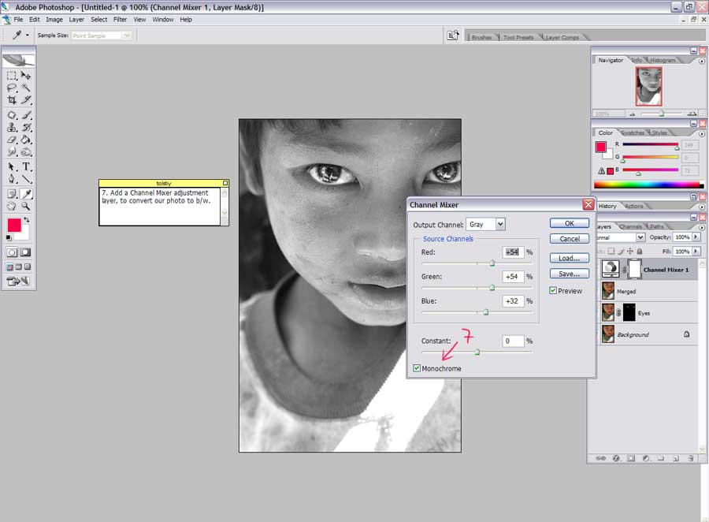Click OK in Channel Mixer dialog

coord(569,224)
